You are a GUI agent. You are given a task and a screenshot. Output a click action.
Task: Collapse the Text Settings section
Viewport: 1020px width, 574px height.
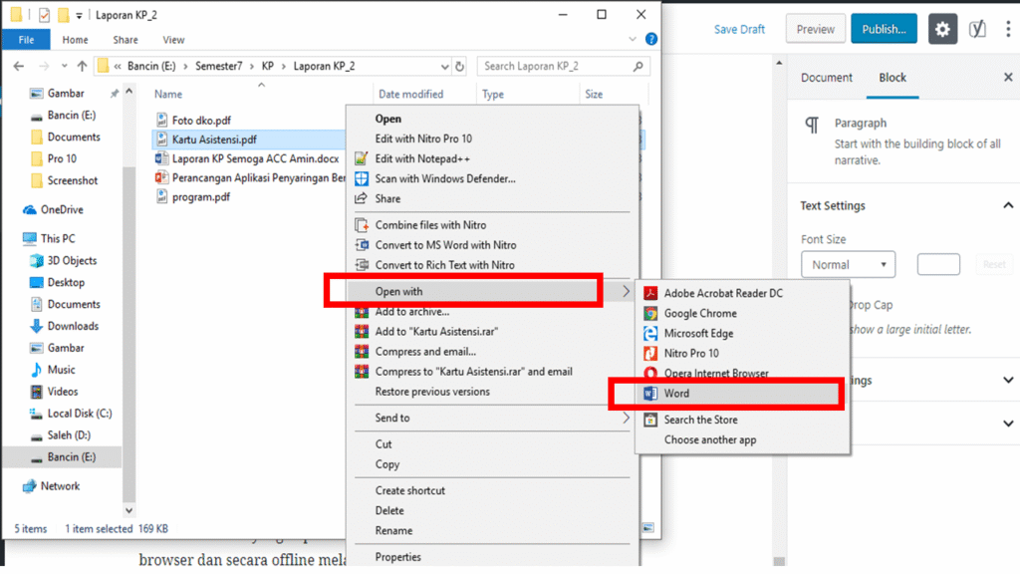click(1007, 205)
